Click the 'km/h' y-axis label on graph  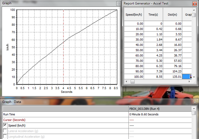[7, 47]
